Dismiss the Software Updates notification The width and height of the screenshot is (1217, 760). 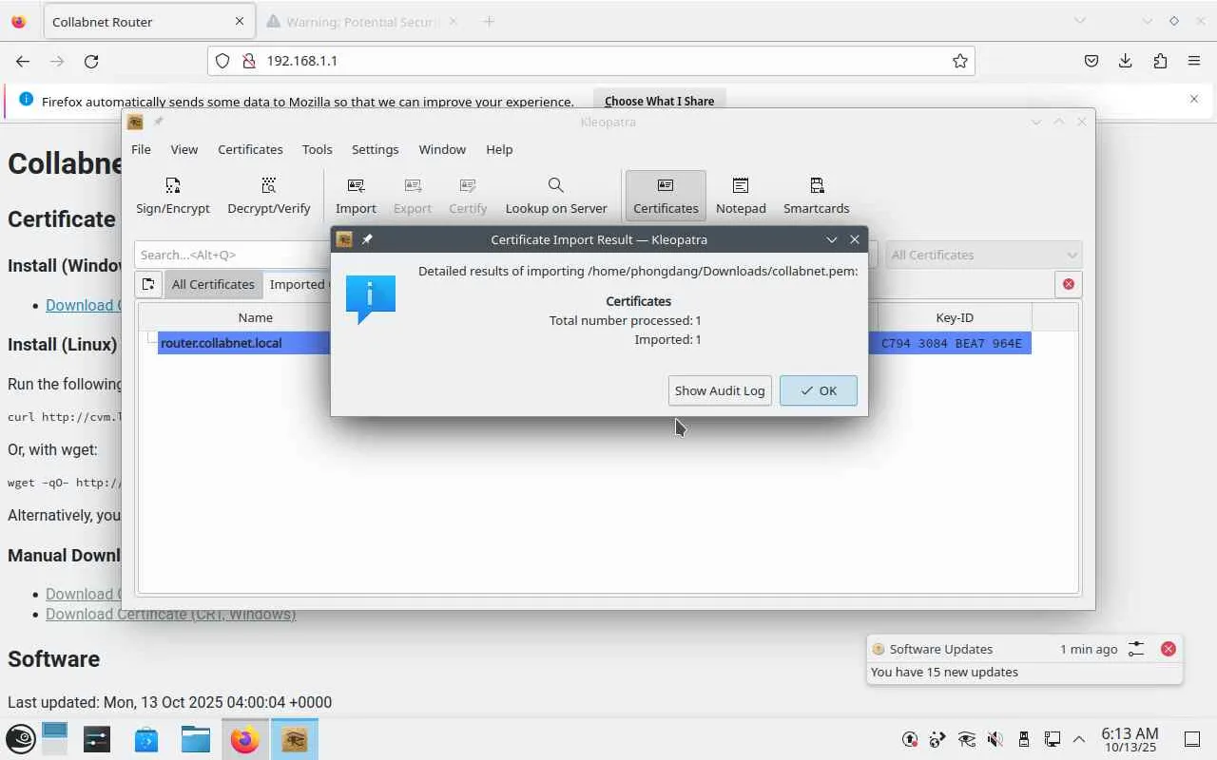click(x=1169, y=649)
